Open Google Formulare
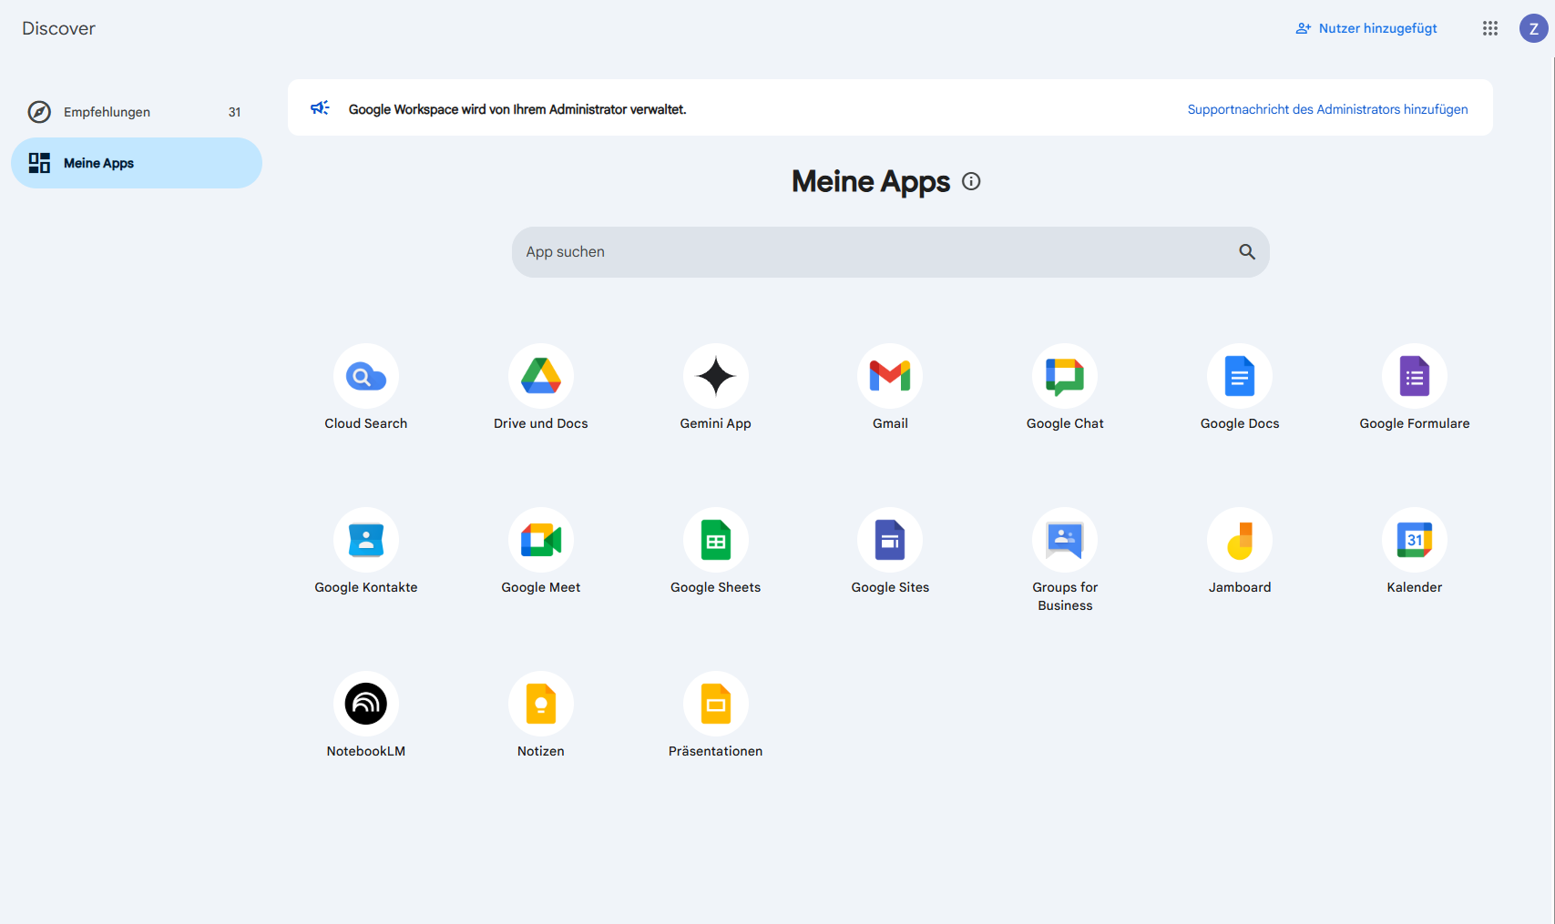The width and height of the screenshot is (1555, 924). click(1415, 376)
